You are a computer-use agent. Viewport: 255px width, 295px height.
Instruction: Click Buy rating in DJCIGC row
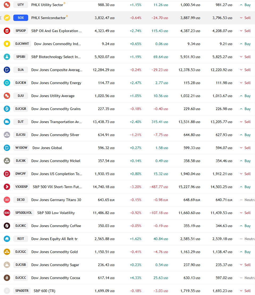[x=245, y=251]
